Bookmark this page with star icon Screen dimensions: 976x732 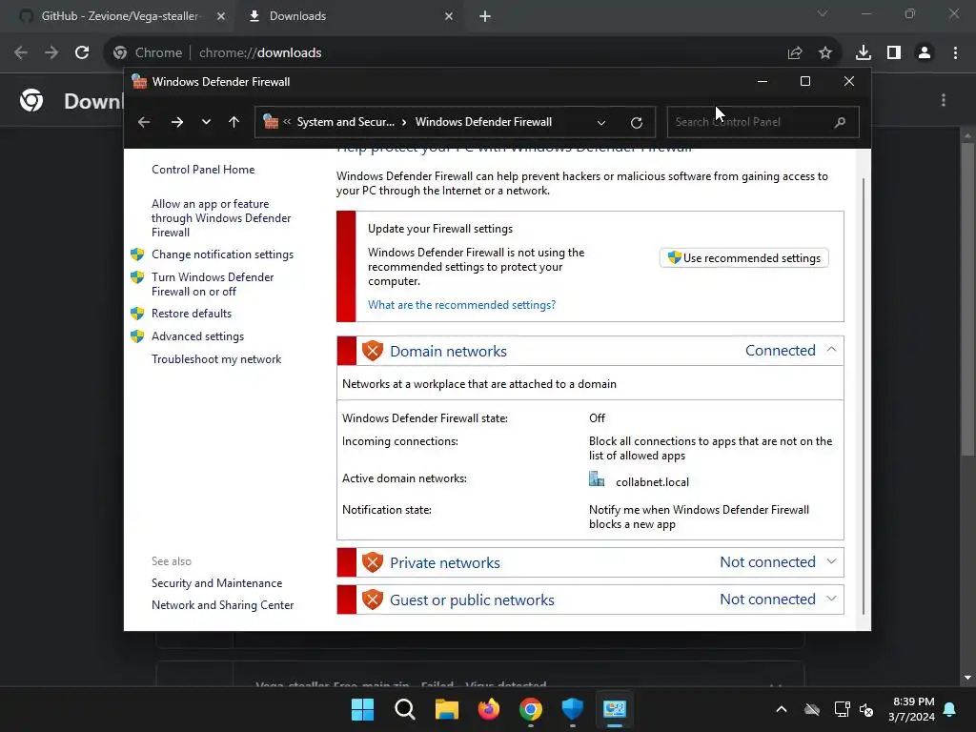[x=825, y=53]
